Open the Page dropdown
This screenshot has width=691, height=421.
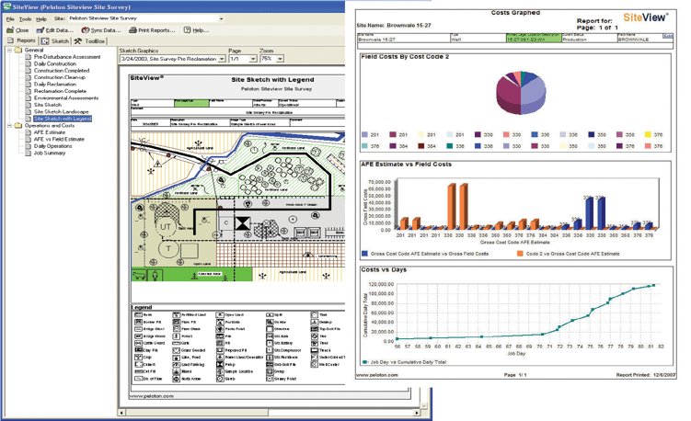click(x=253, y=59)
